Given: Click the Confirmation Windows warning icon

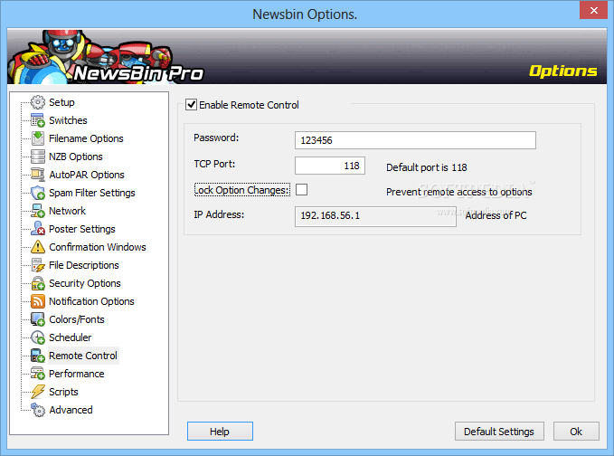Looking at the screenshot, I should pos(38,247).
